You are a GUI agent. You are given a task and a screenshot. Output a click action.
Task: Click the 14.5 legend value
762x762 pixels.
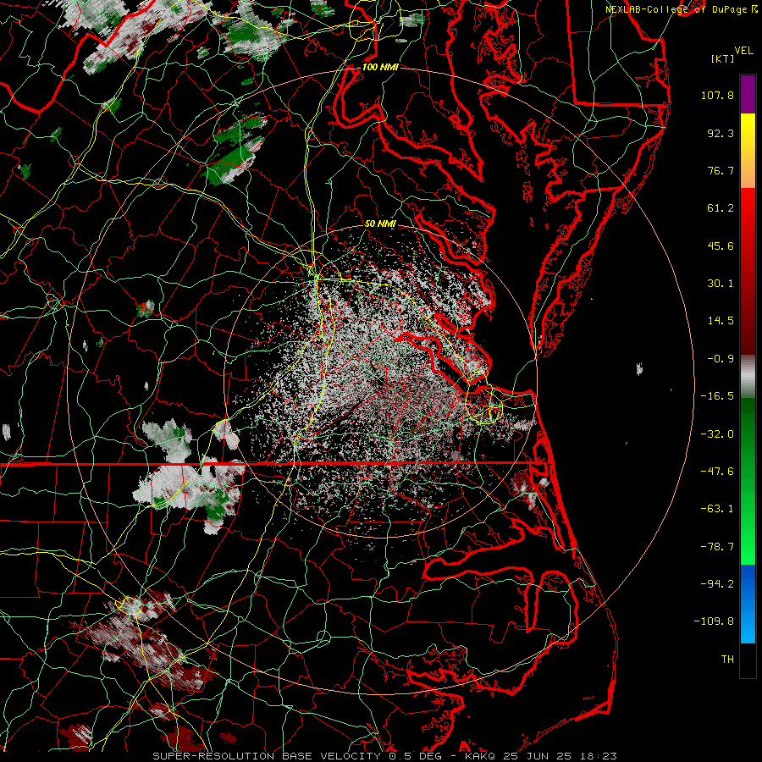coord(721,321)
